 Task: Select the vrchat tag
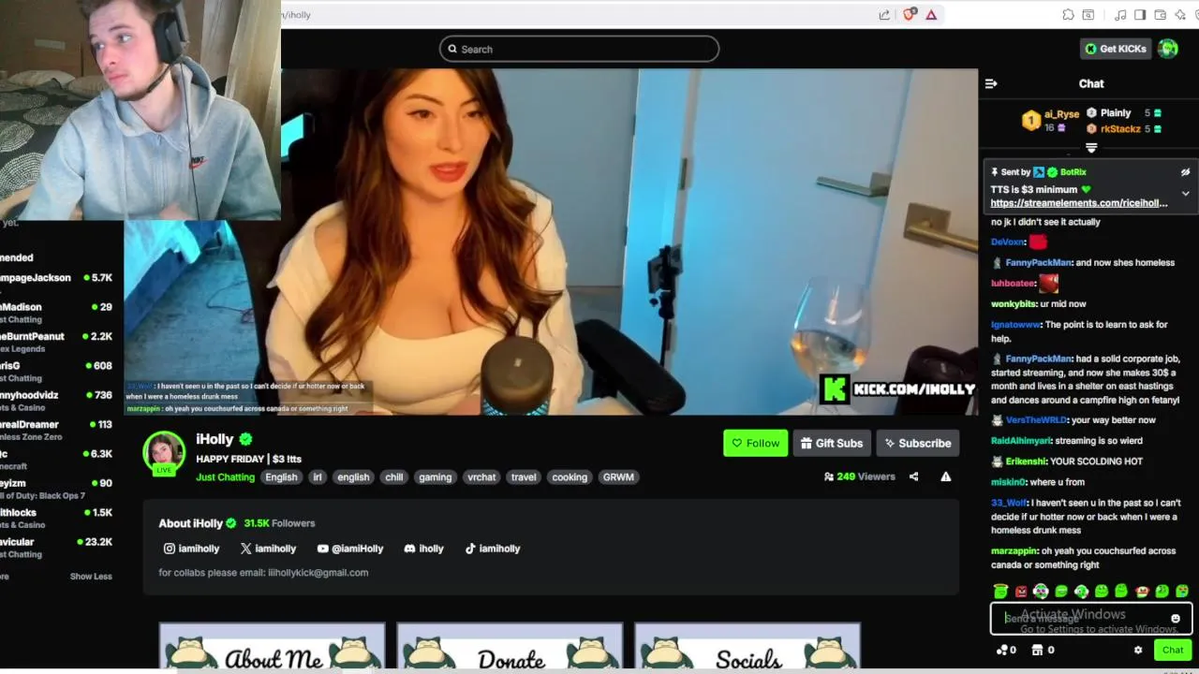click(x=481, y=476)
